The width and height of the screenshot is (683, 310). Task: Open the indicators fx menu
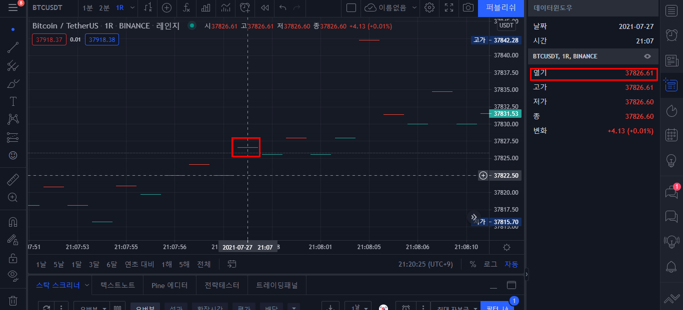186,7
